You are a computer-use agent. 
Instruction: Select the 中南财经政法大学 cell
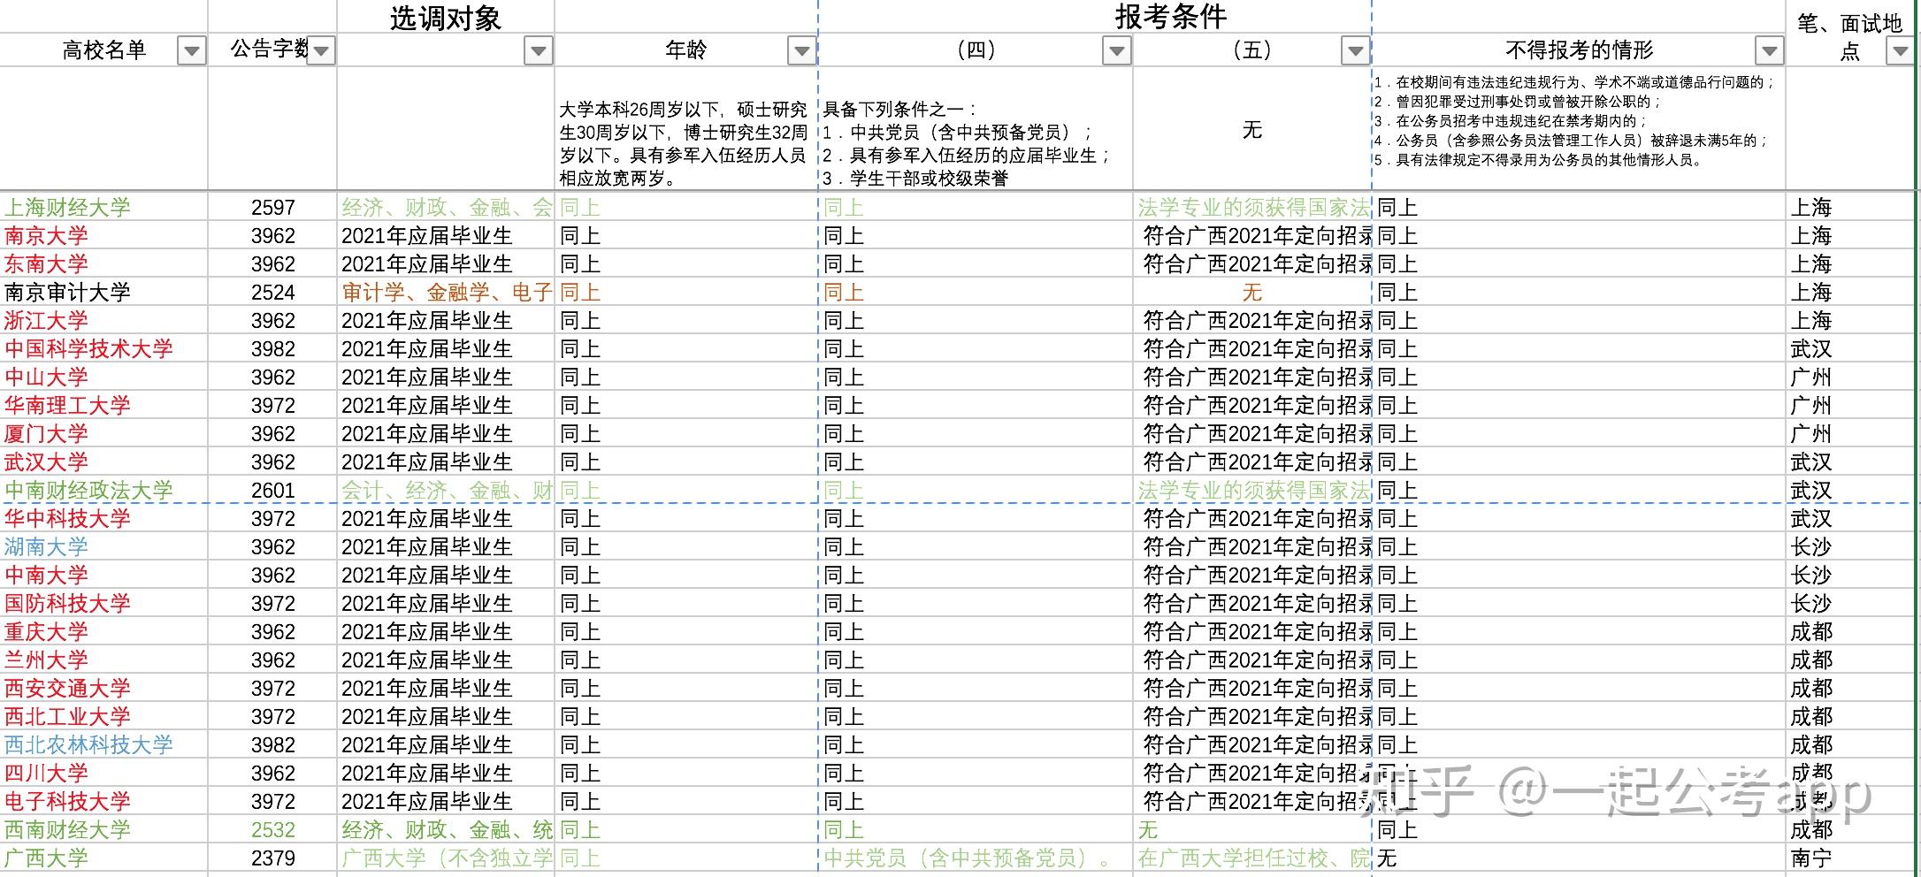[x=104, y=491]
